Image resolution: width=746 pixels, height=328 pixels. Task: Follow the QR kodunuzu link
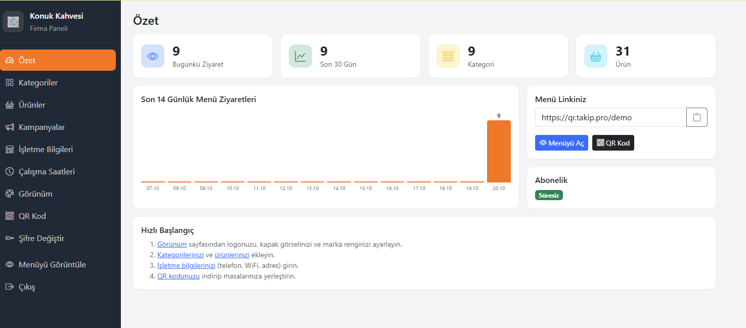[x=179, y=276]
